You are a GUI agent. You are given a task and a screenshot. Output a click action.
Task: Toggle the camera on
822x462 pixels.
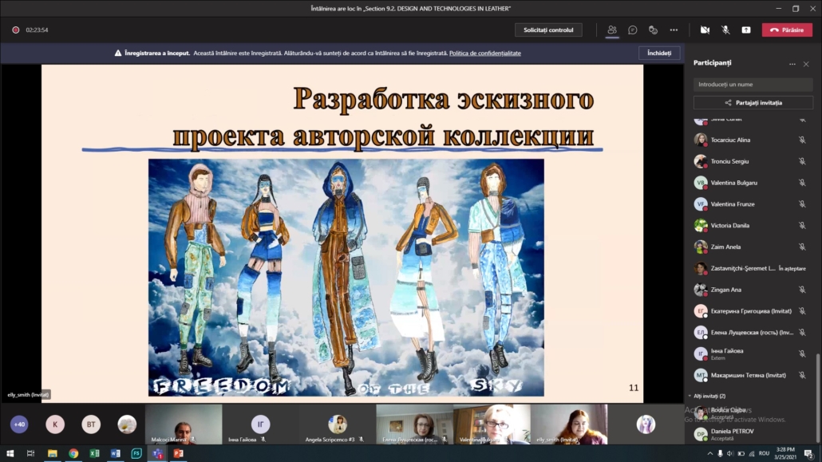[x=705, y=30]
